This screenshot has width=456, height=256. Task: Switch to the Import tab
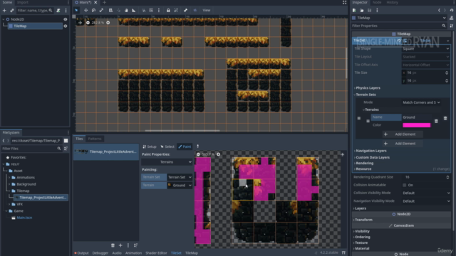click(23, 2)
